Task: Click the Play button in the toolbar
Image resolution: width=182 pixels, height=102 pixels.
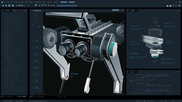Action: pyautogui.click(x=17, y=5)
